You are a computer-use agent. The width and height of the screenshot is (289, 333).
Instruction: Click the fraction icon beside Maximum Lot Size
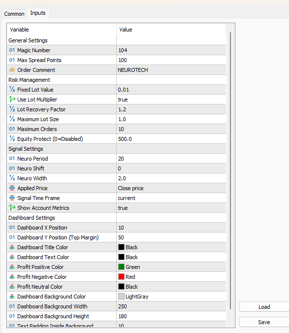pos(12,119)
